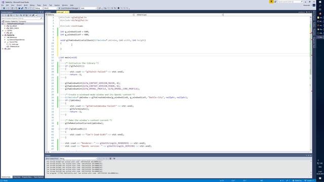Open the Windows Start button
This screenshot has width=324, height=182.
(x=320, y=2)
